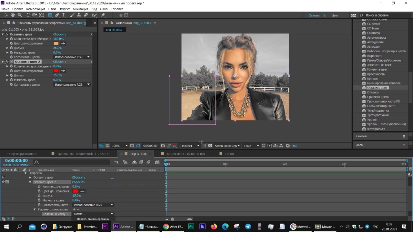This screenshot has height=232, width=413.
Task: Toggle stopwatch for Допуск under Оставить цвет 2
Action: pos(11,75)
